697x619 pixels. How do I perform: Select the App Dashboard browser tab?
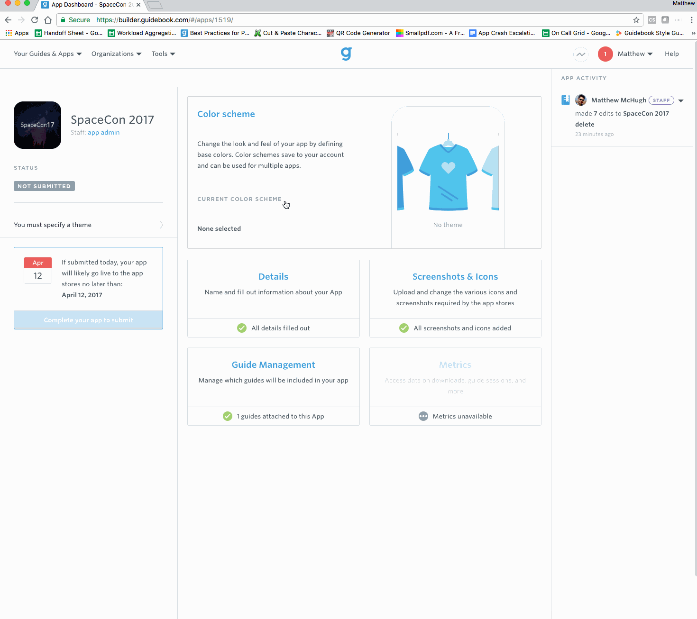[90, 5]
